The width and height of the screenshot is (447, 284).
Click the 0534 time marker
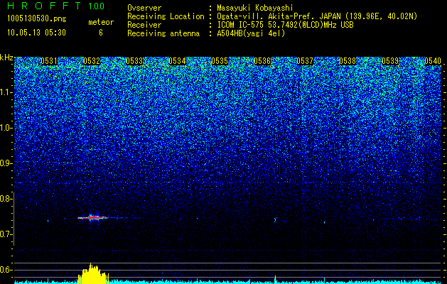click(177, 61)
